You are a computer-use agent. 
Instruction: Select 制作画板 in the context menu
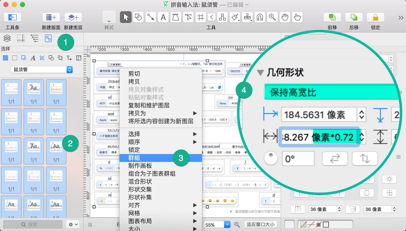click(x=140, y=166)
